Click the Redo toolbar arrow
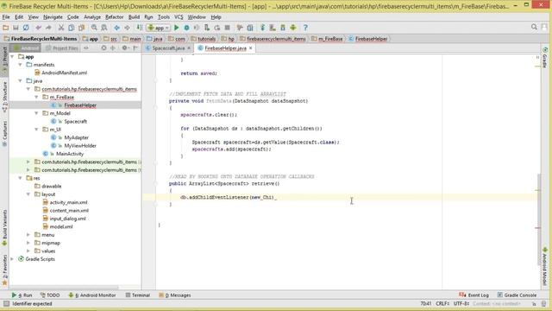Screen dimensions: 552x311 (48, 28)
